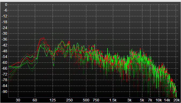The image size is (181, 103).
Task: Click the 1.5k frequency label
Action: (x=113, y=100)
